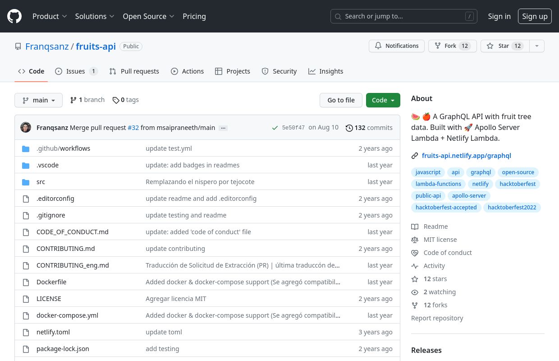Select the open-source topic tag
Image resolution: width=559 pixels, height=361 pixels.
518,172
